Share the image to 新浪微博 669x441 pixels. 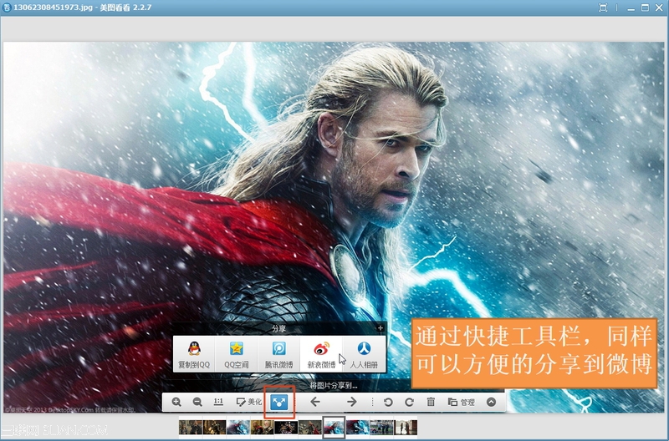(321, 354)
